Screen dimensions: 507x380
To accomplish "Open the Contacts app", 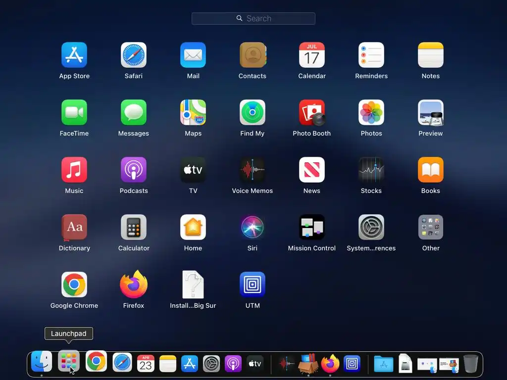I will 253,55.
